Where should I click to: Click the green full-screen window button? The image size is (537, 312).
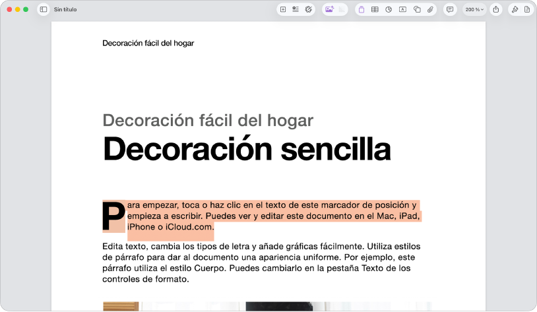26,10
